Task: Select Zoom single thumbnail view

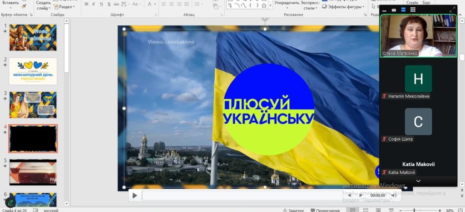Action: (394, 10)
